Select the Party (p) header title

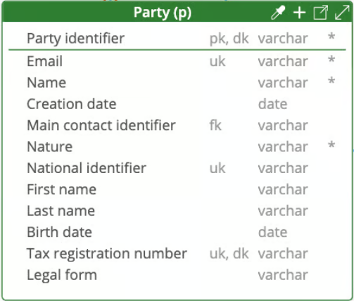(x=163, y=13)
